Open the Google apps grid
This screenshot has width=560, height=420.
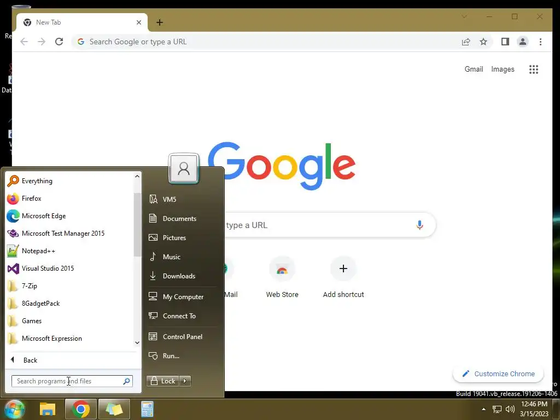point(534,69)
